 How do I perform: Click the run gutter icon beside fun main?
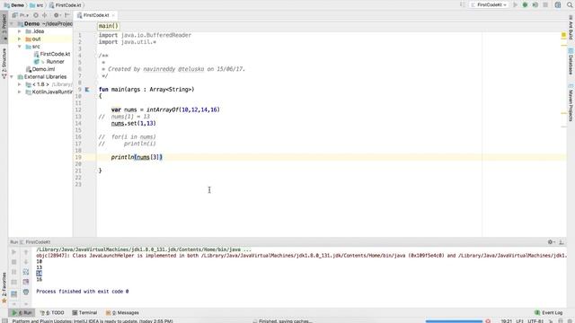pyautogui.click(x=87, y=90)
